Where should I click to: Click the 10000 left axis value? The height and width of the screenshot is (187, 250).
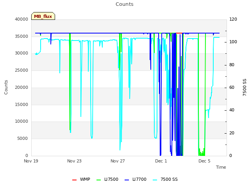coord(21,122)
